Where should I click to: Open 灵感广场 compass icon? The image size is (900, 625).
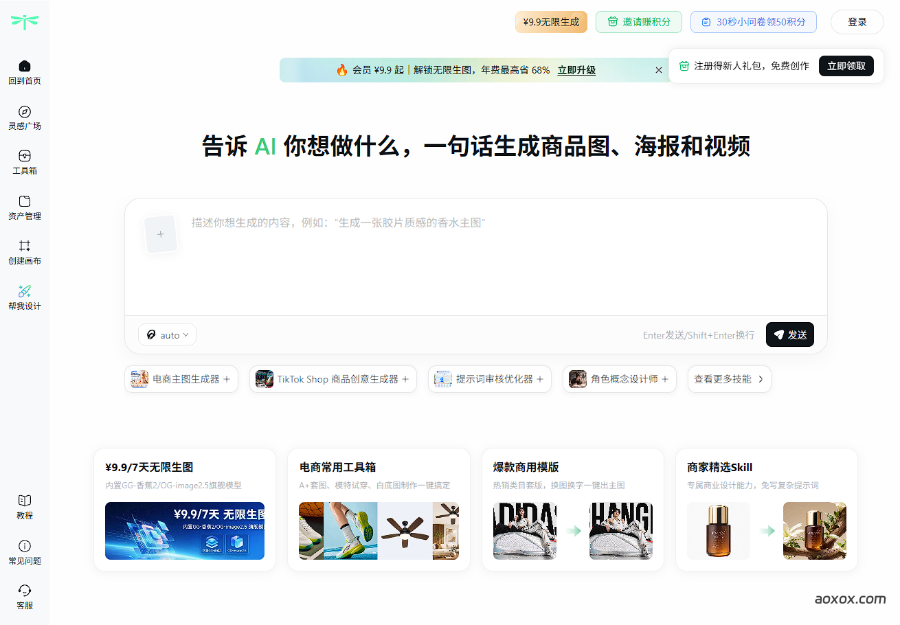click(25, 111)
